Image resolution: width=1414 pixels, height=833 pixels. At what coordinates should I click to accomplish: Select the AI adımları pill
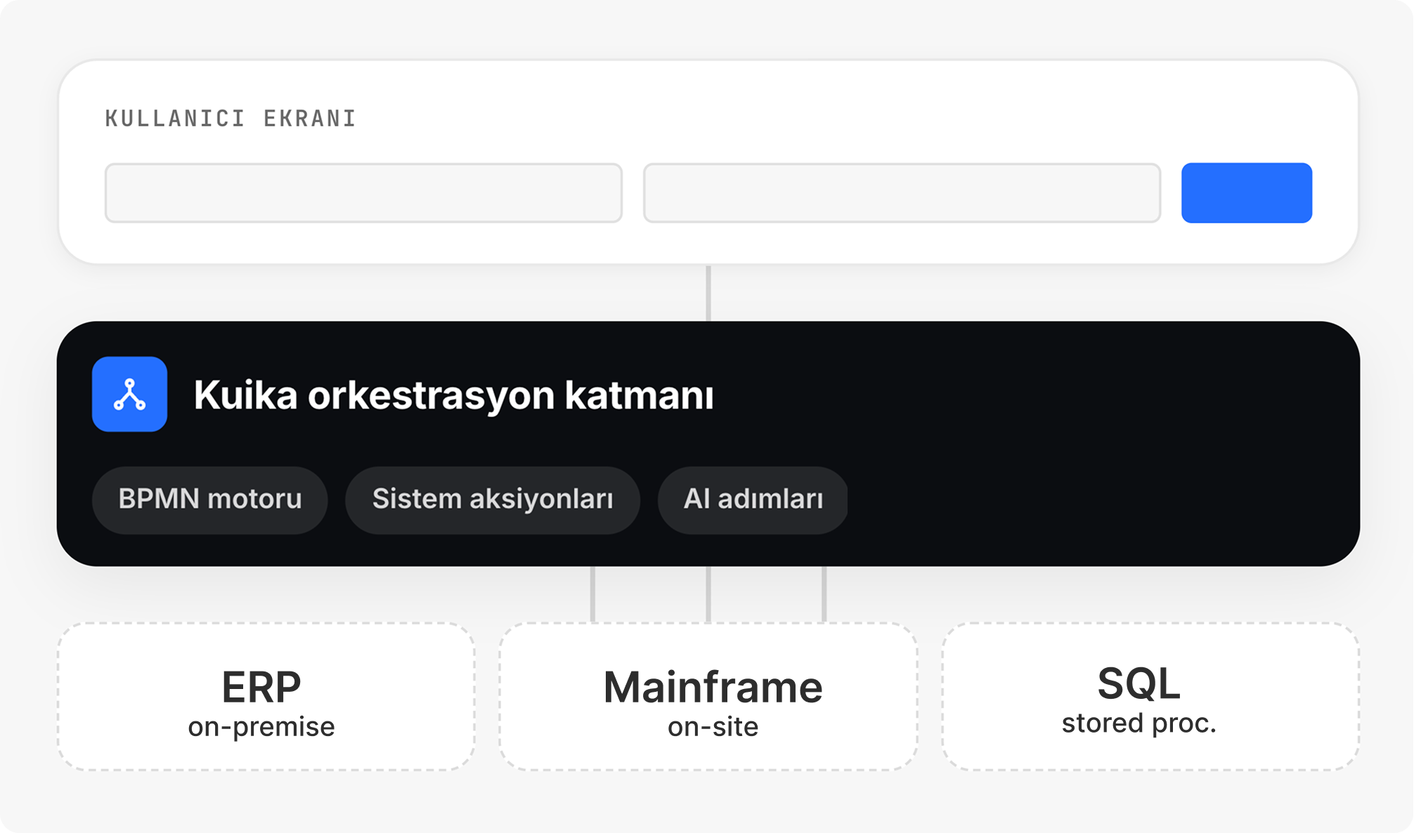pos(753,500)
